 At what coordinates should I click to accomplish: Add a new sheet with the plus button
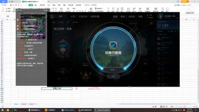(36, 104)
